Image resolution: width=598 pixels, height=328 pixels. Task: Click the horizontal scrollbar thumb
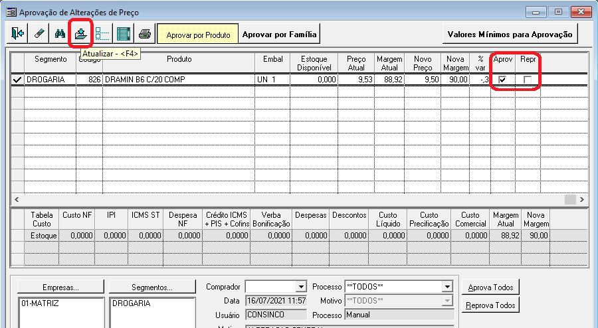click(570, 199)
